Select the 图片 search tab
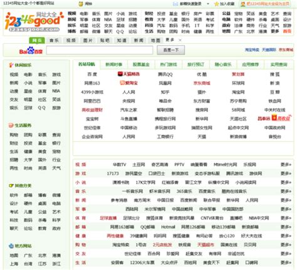 pos(88,41)
